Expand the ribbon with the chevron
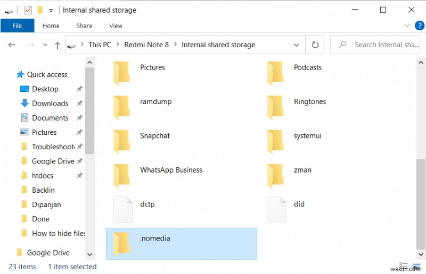The height and width of the screenshot is (274, 426). coord(407,25)
